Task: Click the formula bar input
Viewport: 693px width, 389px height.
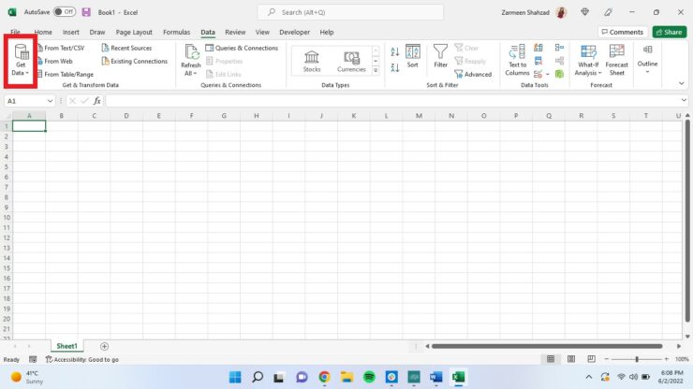Action: pyautogui.click(x=392, y=101)
